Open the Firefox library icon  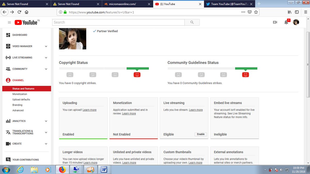point(290,12)
